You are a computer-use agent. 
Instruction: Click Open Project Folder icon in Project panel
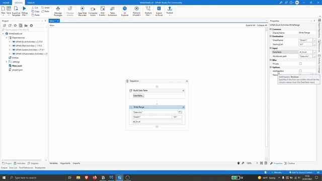(x=26, y=26)
